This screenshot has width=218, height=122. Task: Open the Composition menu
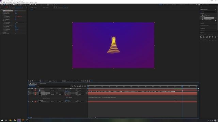pos(9,3)
